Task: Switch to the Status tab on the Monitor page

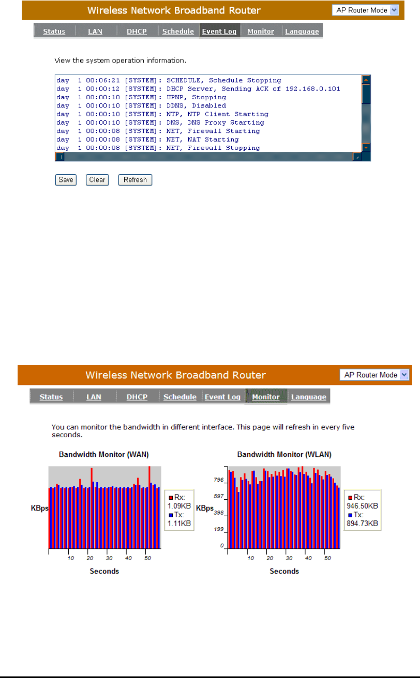Action: (x=51, y=397)
